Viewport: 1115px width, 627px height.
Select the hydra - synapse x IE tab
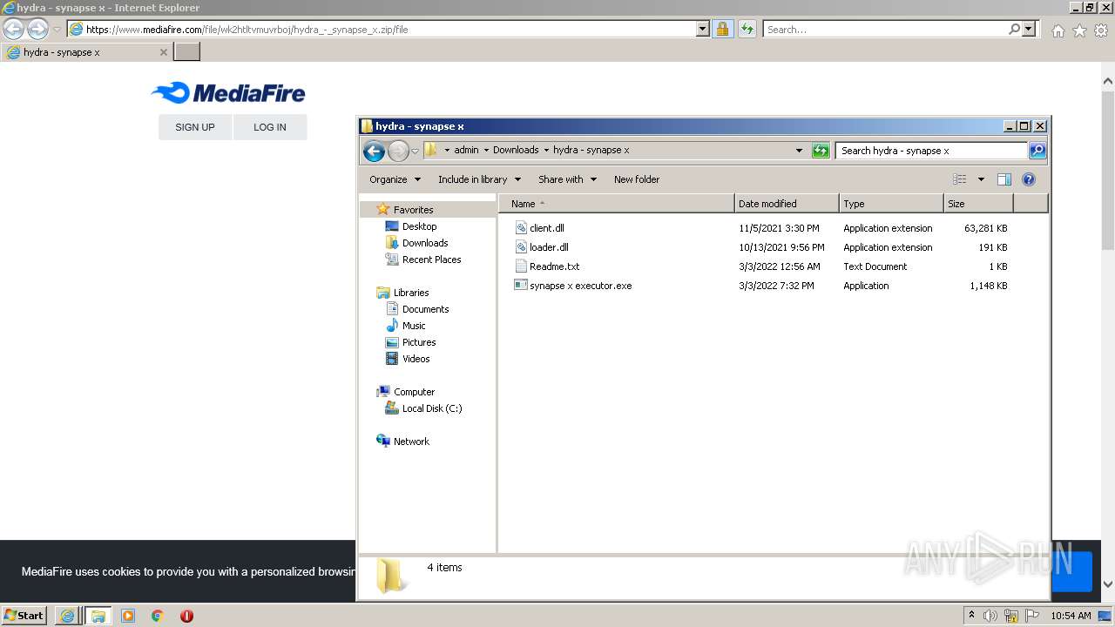coord(86,52)
